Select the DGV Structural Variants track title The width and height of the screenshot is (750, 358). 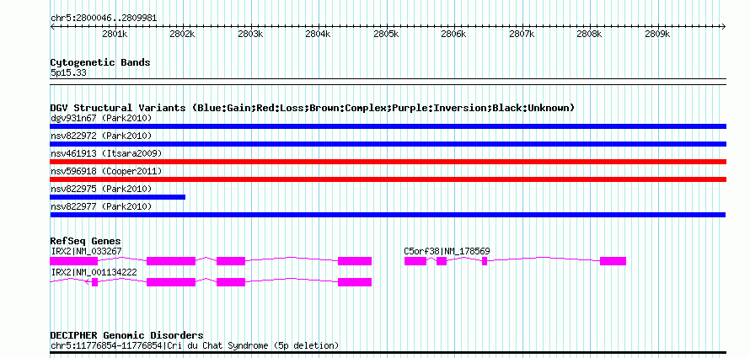[x=313, y=108]
